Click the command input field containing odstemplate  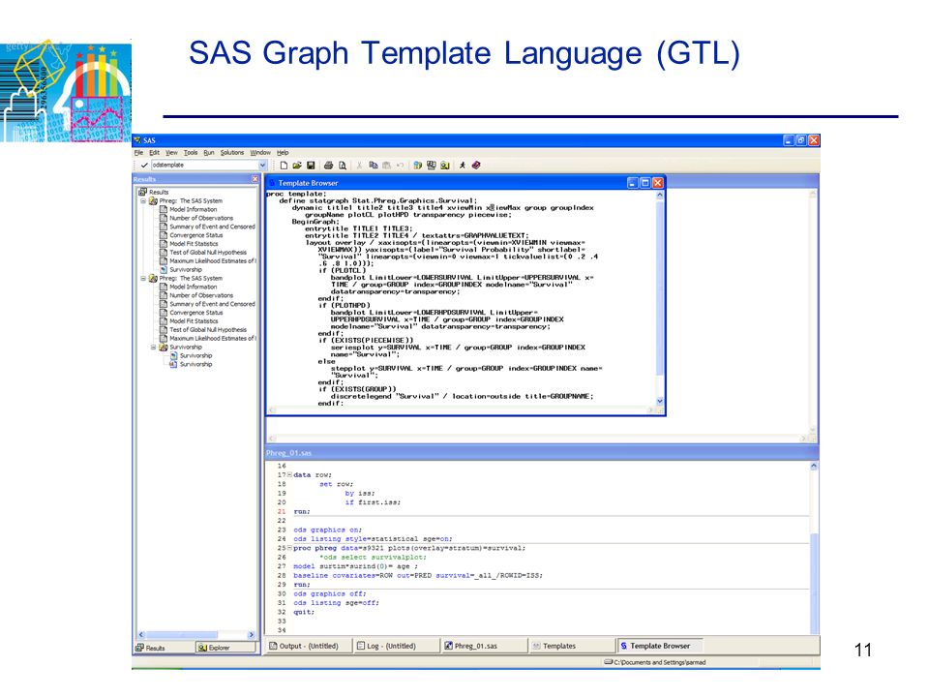click(x=204, y=166)
